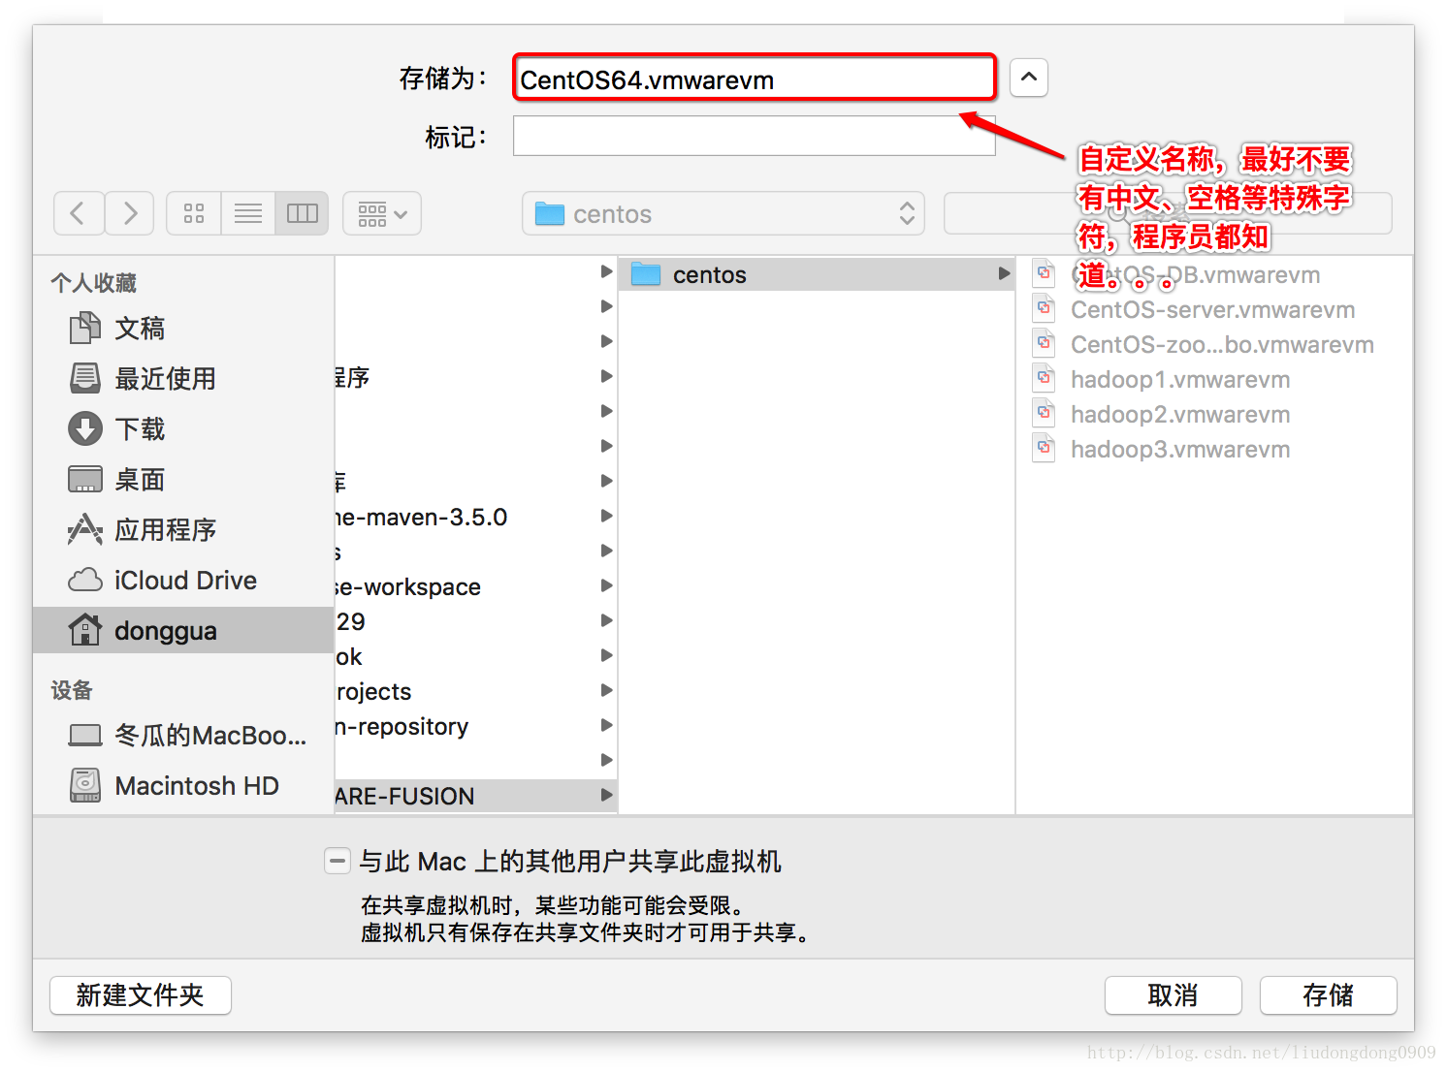This screenshot has width=1447, height=1072.
Task: Click the Tags input field
Action: [x=755, y=136]
